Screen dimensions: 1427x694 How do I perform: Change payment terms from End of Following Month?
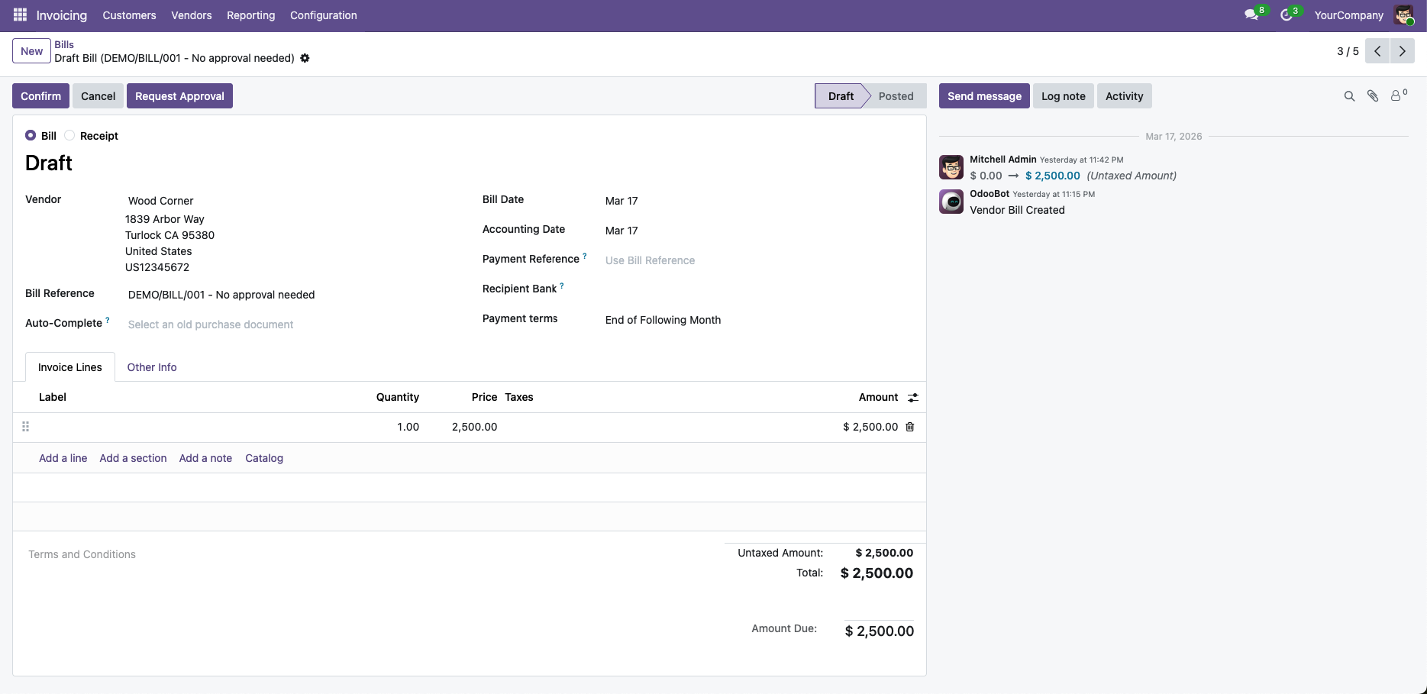click(663, 320)
